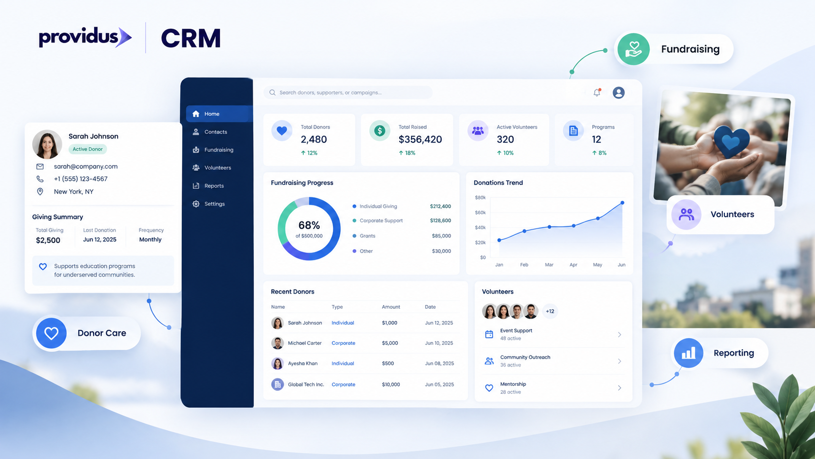Click the Total Donors heart icon

pos(282,131)
